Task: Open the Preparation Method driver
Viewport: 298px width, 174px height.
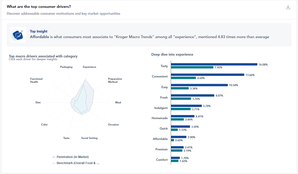Action: pos(115,81)
